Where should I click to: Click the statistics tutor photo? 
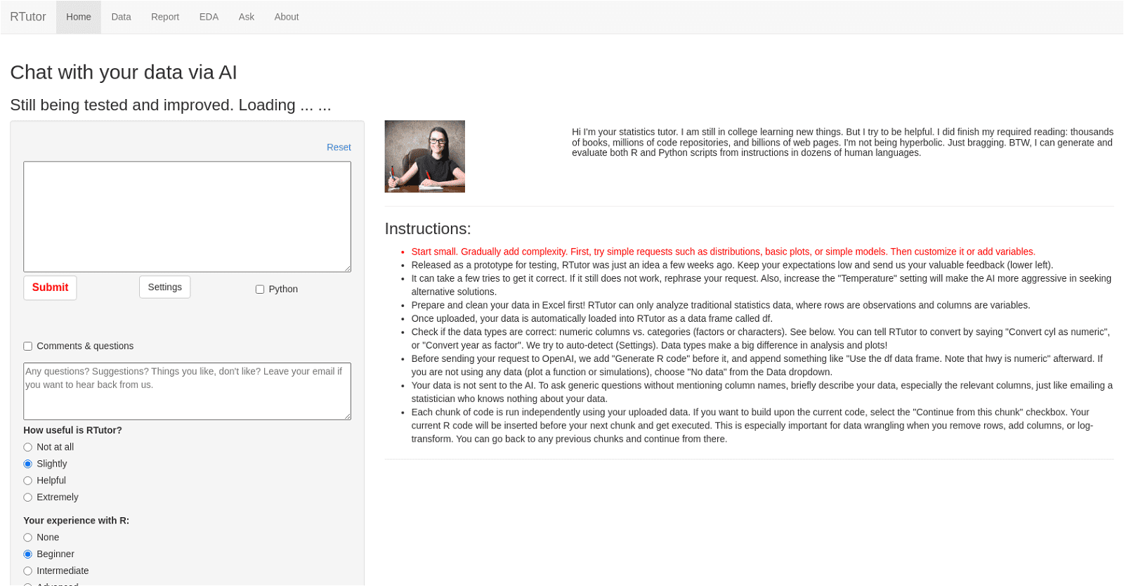pos(424,156)
